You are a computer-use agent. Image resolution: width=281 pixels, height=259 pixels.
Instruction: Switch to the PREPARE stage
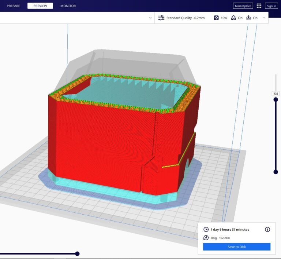coord(14,6)
